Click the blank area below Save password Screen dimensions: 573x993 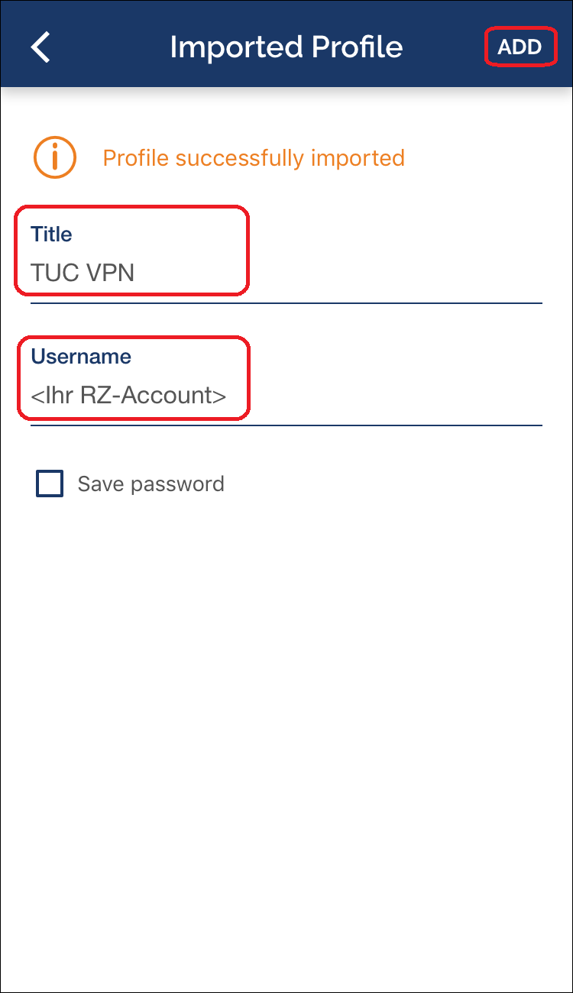pyautogui.click(x=286, y=726)
